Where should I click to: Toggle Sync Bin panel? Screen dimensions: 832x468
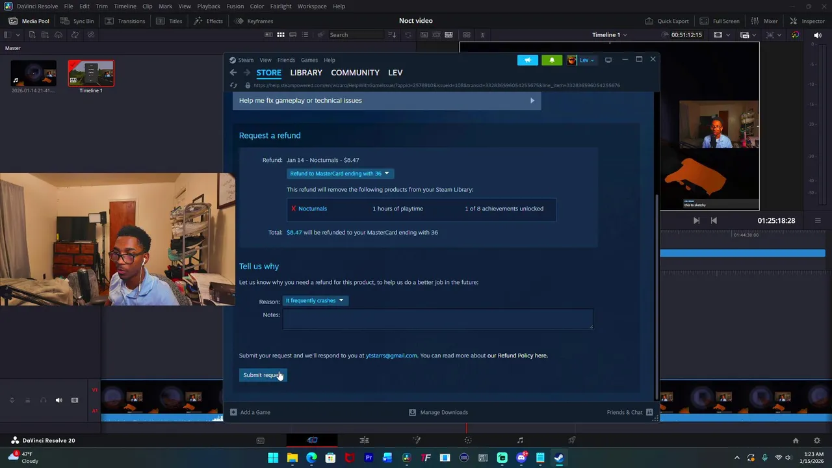[77, 21]
